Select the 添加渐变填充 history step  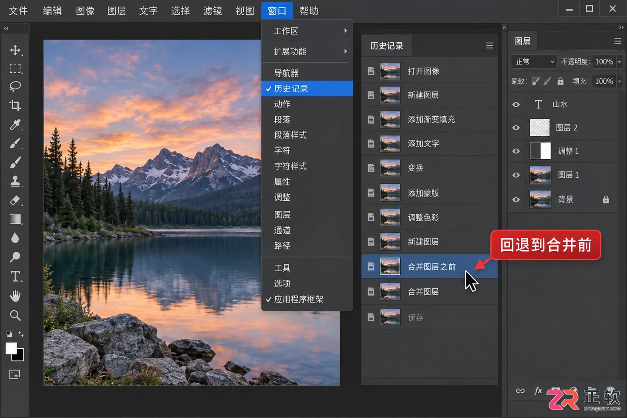(x=430, y=119)
